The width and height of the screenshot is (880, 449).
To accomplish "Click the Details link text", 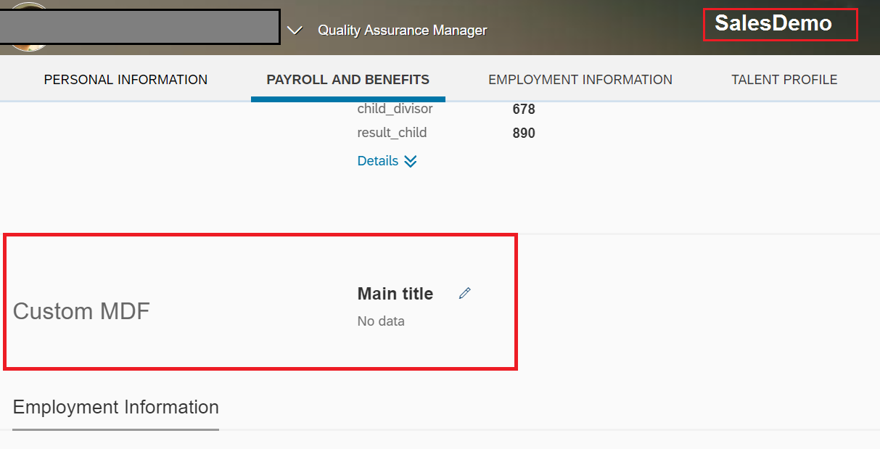I will (378, 161).
